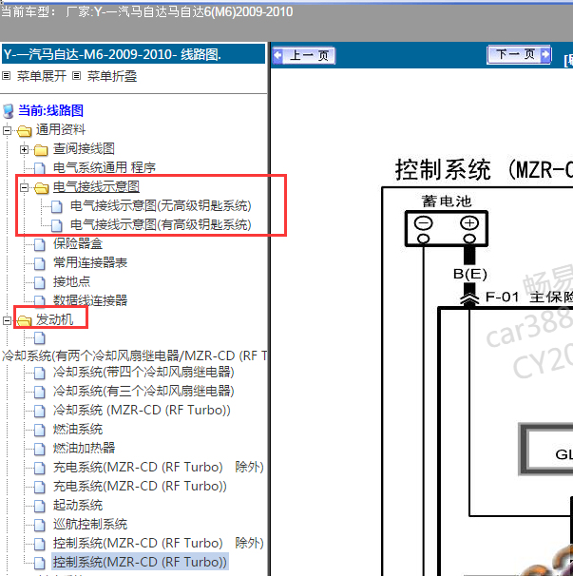Image resolution: width=573 pixels, height=576 pixels.
Task: Open 电气系统通用 程序 document
Action: pyautogui.click(x=105, y=167)
